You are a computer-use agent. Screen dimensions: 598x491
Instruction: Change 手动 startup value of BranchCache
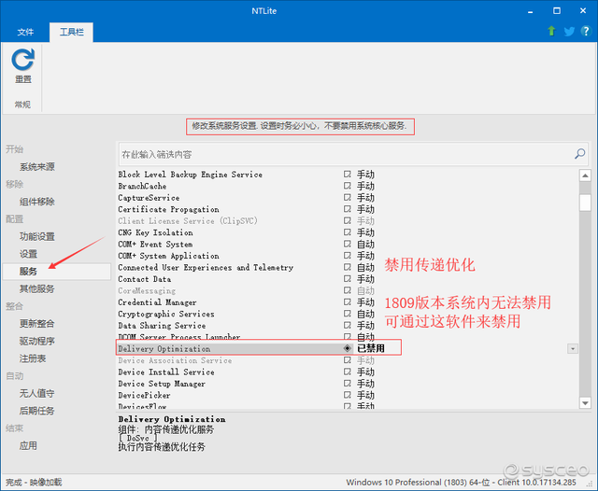[365, 186]
